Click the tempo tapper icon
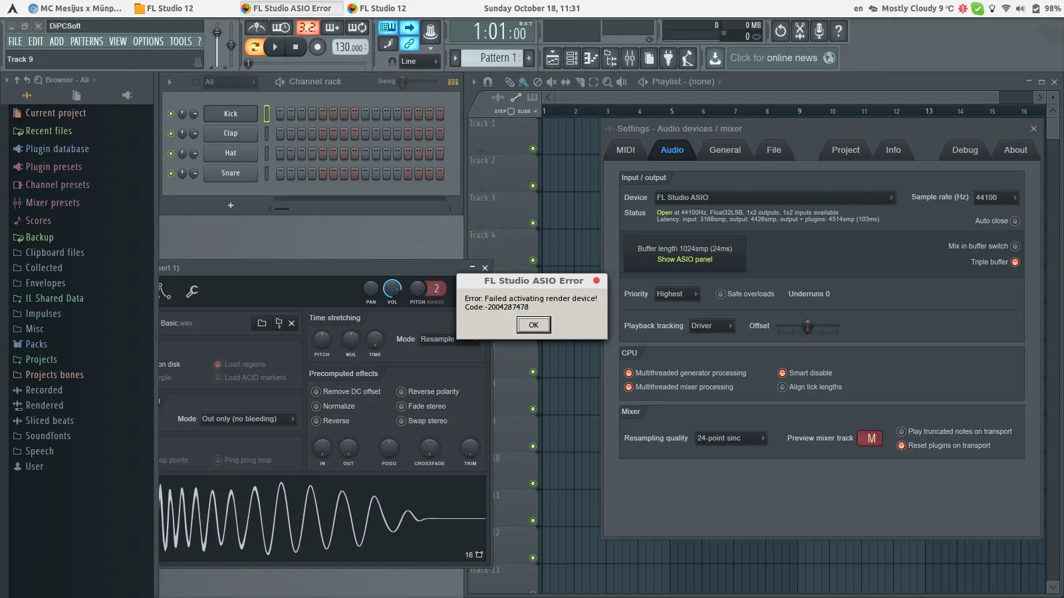Viewport: 1064px width, 598px height. [x=688, y=58]
